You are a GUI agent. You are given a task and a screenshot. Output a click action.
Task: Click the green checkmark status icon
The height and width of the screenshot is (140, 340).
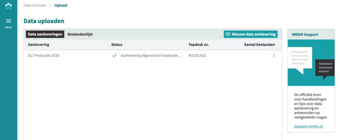(x=114, y=56)
